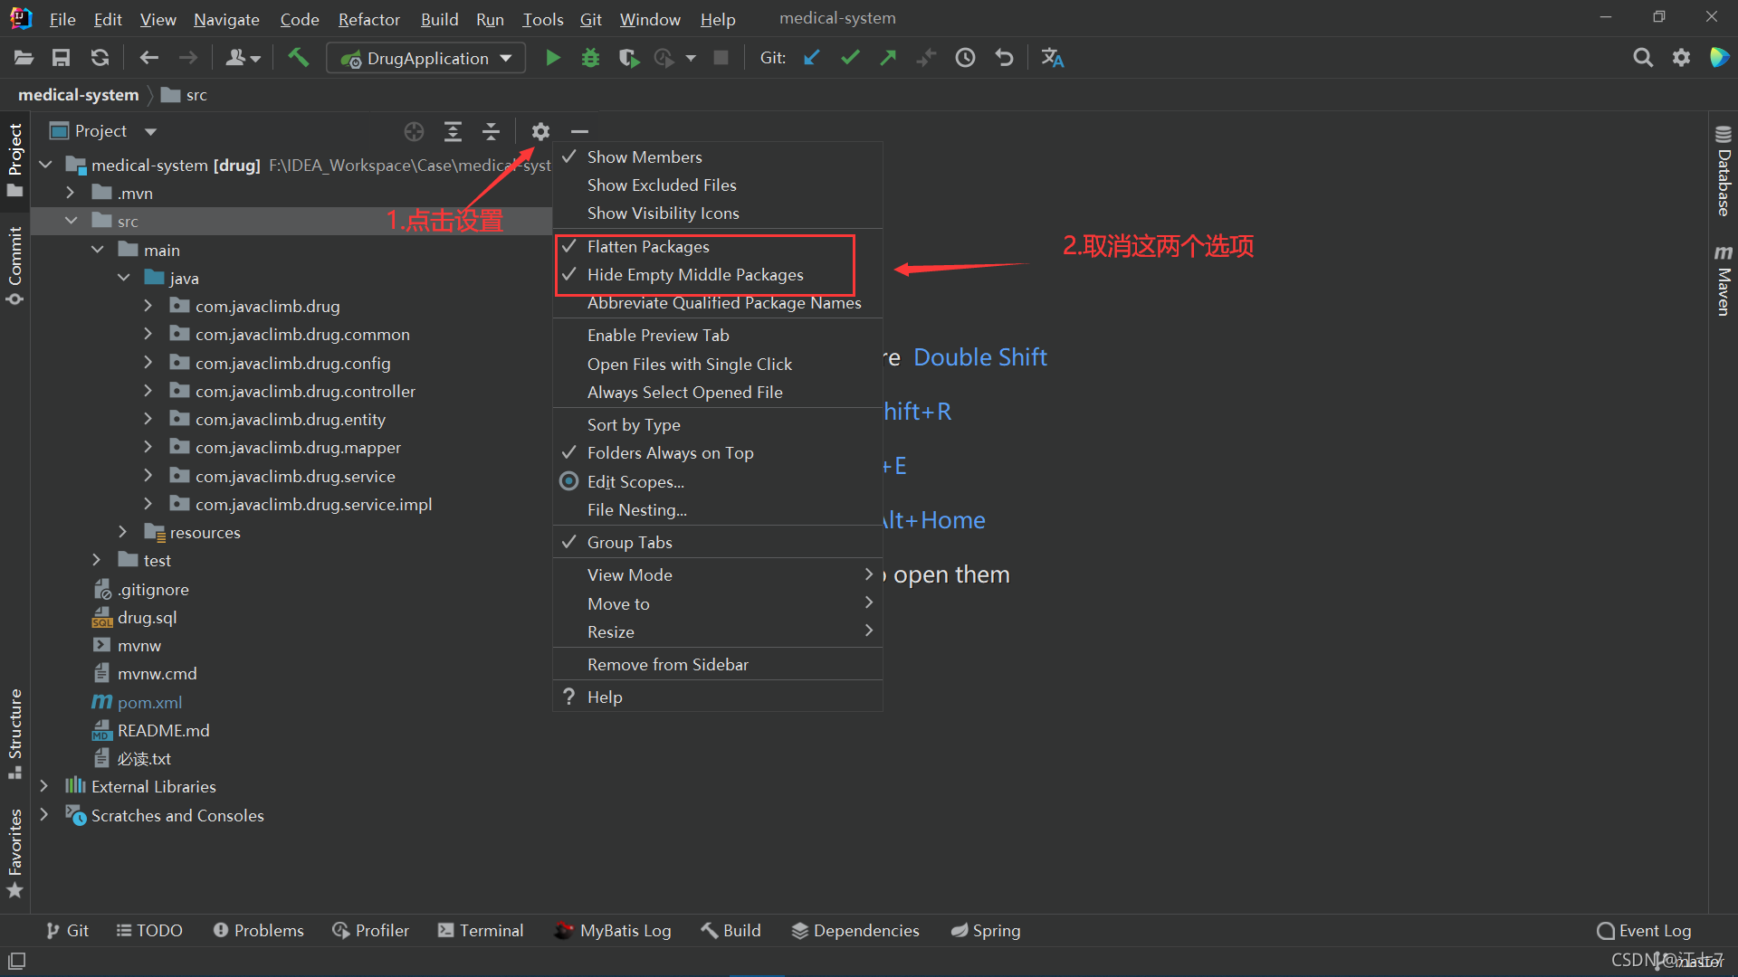Expand com.javaclimb.drug.controller package
The width and height of the screenshot is (1738, 977).
[x=148, y=391]
